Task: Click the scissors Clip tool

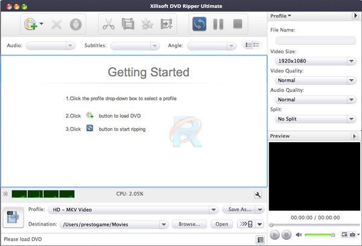Action: [x=109, y=25]
